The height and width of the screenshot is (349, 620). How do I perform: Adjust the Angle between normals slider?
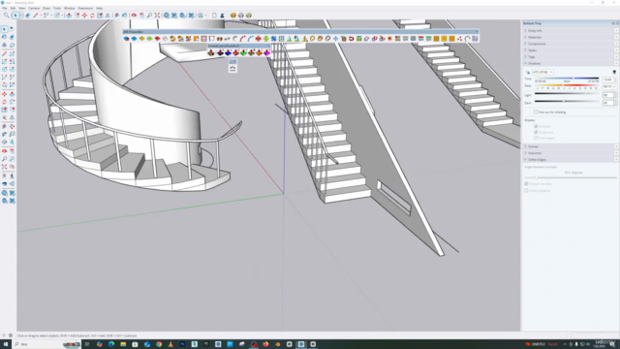(571, 177)
